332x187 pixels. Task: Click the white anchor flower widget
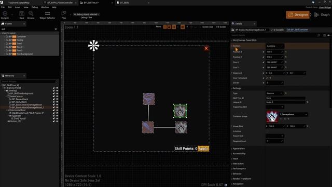(x=93, y=46)
